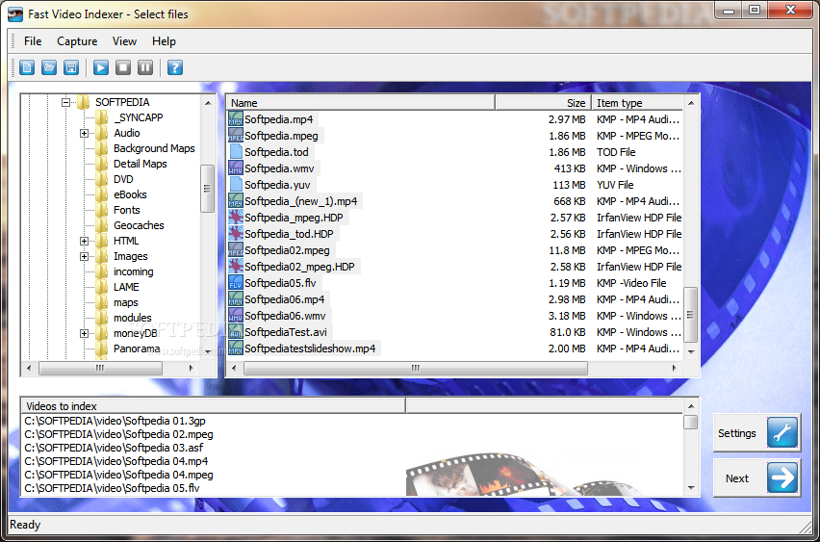Click the New project toolbar icon
Viewport: 820px width, 542px height.
[27, 67]
